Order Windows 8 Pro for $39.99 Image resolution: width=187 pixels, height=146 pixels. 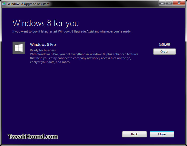pos(164,51)
